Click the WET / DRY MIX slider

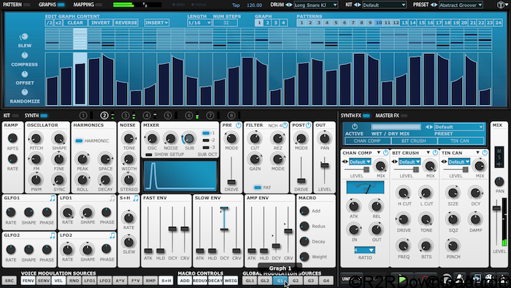pyautogui.click(x=396, y=127)
